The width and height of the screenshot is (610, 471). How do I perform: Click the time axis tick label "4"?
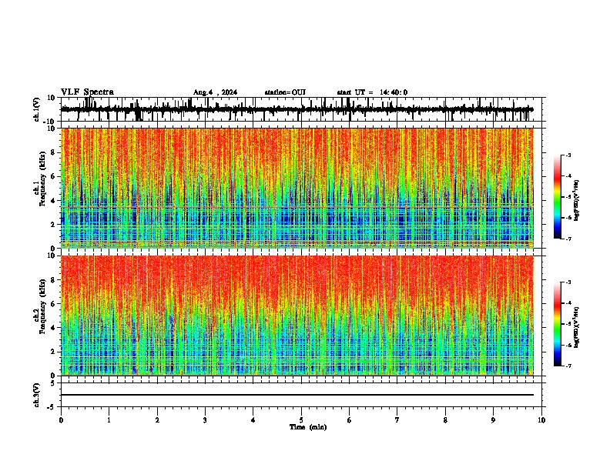(x=253, y=420)
